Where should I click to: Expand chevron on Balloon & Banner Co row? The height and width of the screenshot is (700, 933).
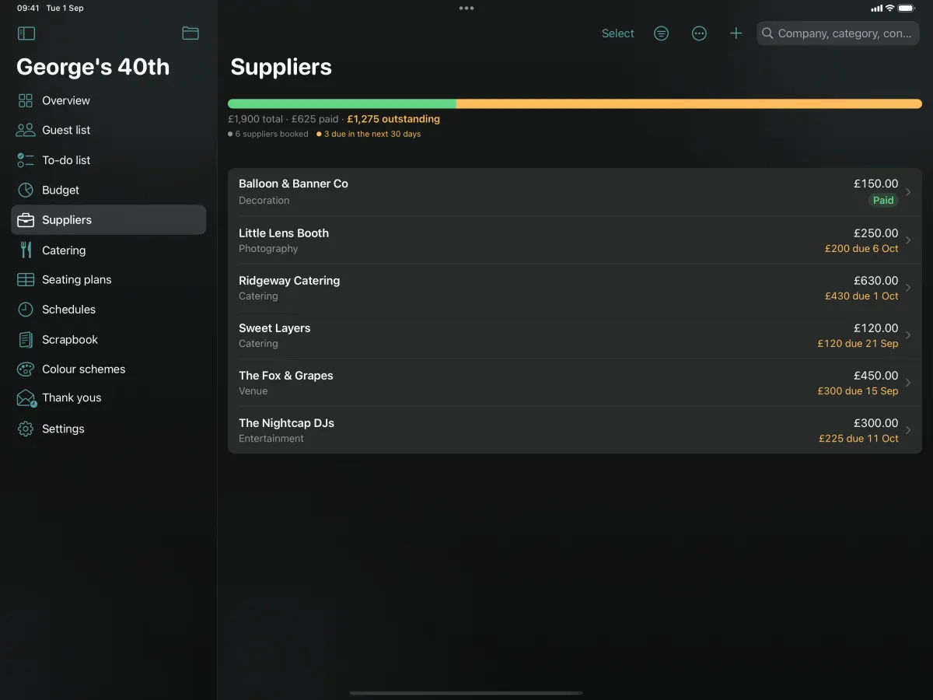point(908,192)
